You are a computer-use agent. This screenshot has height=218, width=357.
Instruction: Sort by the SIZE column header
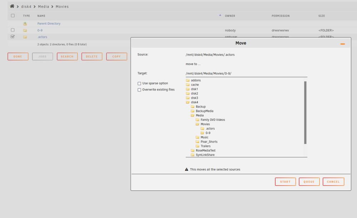(x=322, y=16)
